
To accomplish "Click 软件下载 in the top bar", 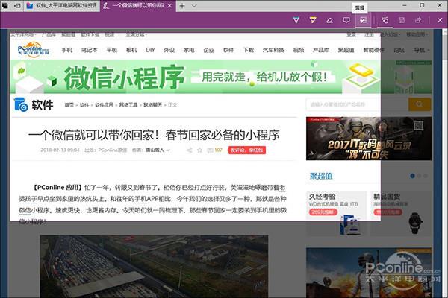I will pos(90,34).
